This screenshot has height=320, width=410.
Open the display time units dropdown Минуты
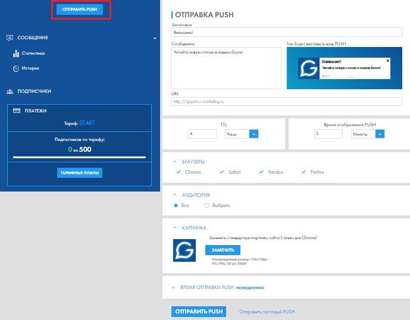(368, 134)
